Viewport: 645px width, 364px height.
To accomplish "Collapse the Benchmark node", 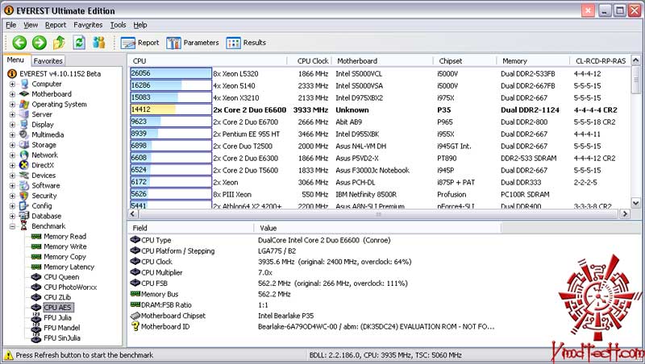I will coord(12,226).
